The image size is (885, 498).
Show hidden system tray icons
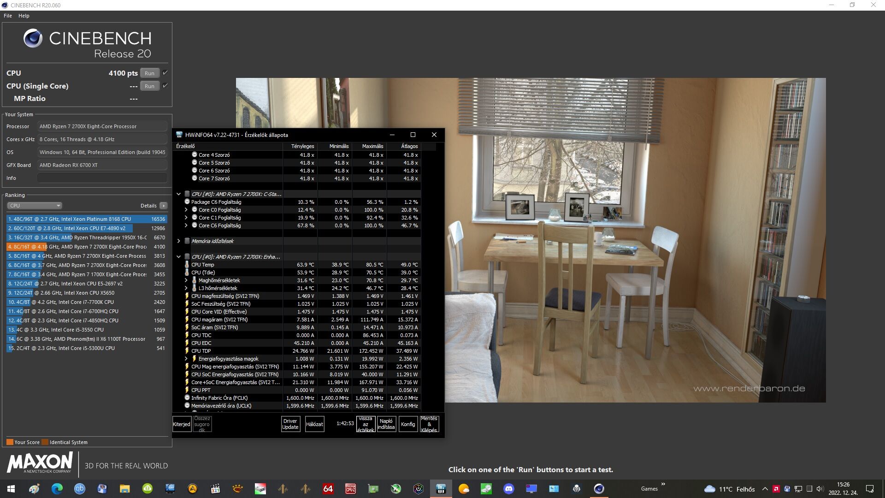click(765, 489)
